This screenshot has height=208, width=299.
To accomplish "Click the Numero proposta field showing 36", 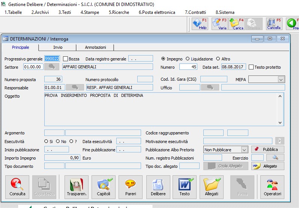I will (53, 79).
